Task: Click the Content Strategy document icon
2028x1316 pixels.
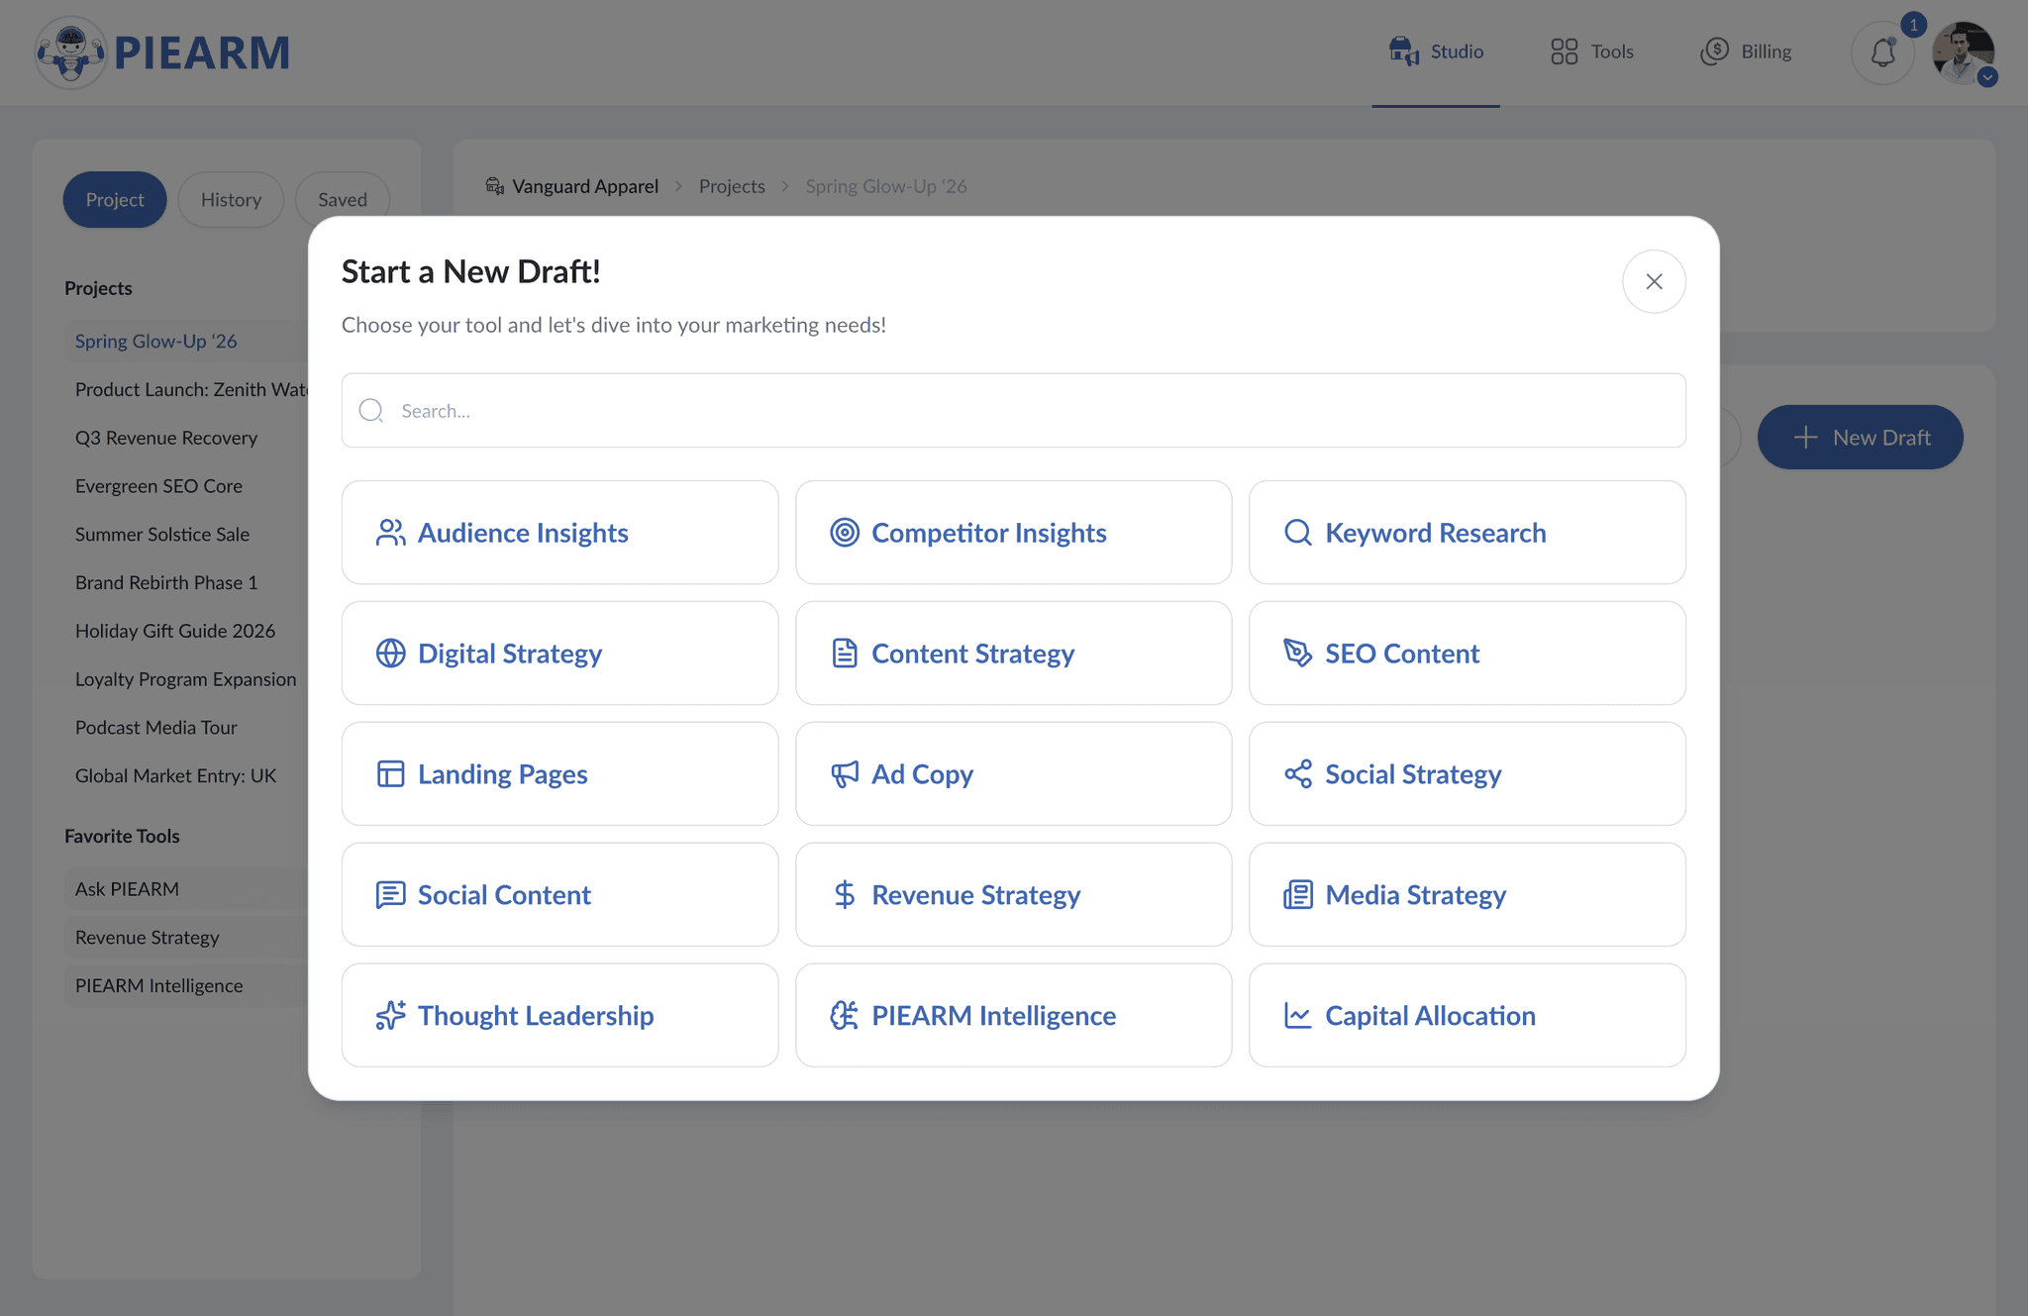Action: (x=845, y=654)
